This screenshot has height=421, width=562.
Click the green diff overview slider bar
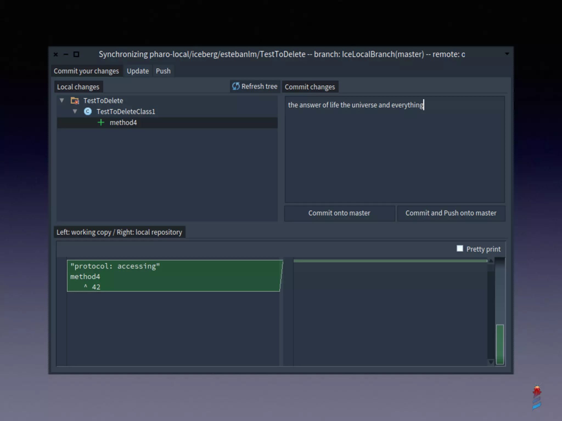point(500,344)
